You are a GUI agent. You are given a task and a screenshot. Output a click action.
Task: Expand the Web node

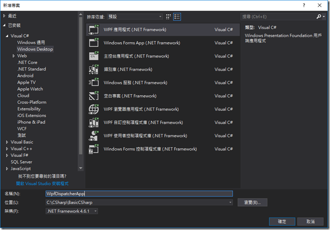14,56
